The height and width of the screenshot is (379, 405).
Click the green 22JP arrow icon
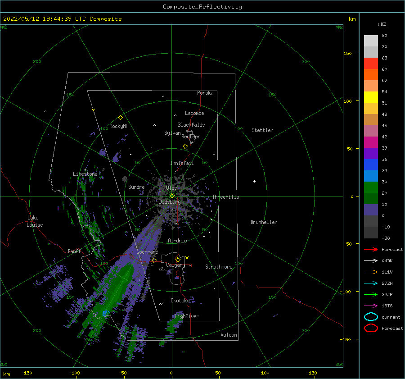pyautogui.click(x=371, y=294)
